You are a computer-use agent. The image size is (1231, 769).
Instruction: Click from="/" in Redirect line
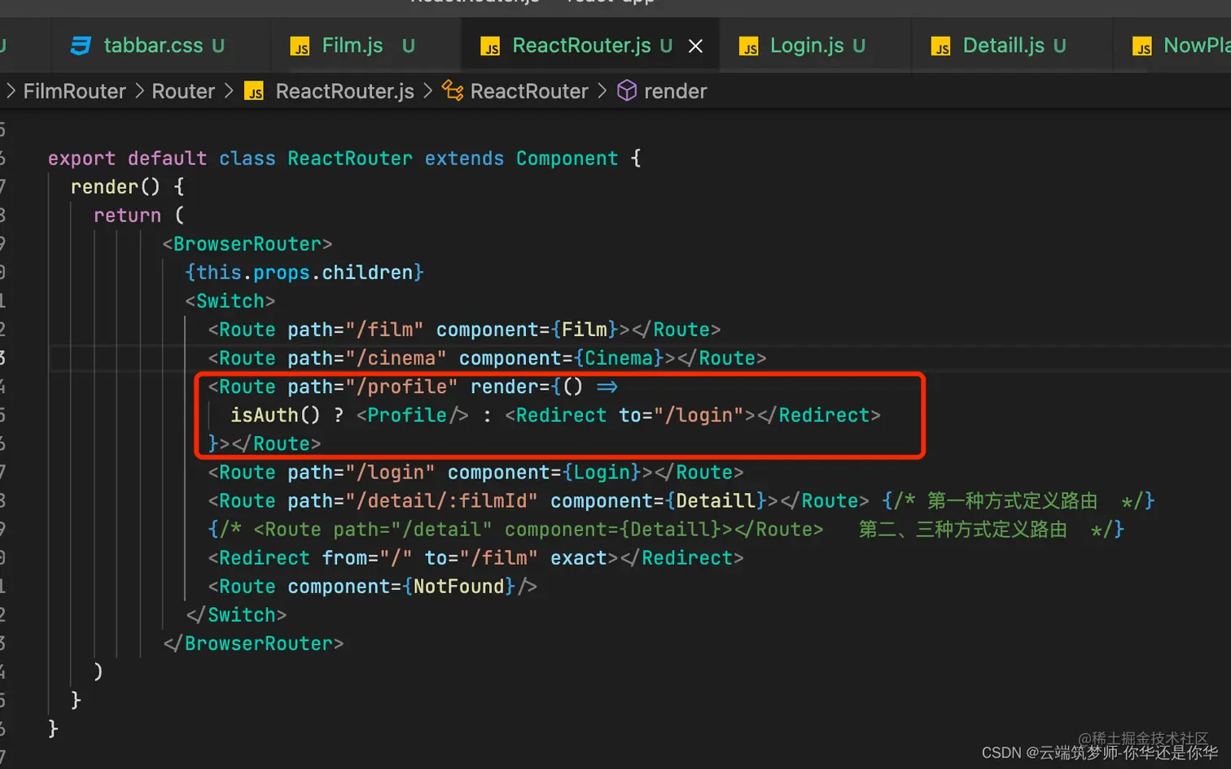[x=367, y=558]
